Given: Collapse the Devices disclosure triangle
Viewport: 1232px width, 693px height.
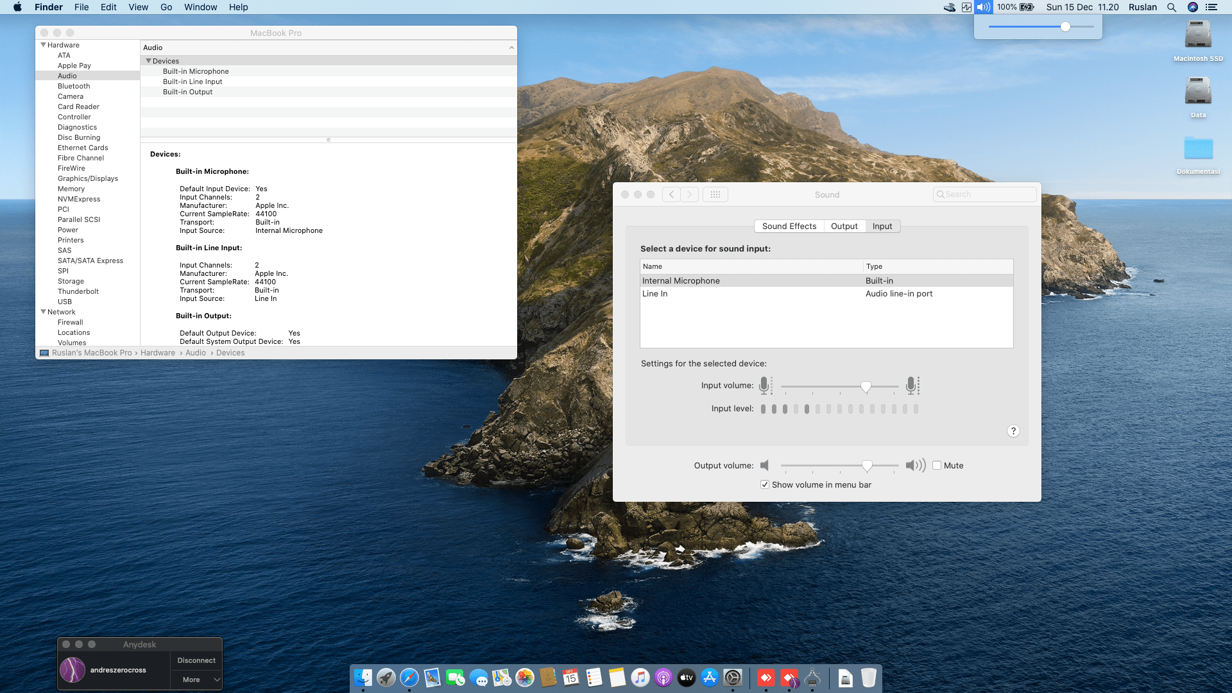Looking at the screenshot, I should [148, 61].
